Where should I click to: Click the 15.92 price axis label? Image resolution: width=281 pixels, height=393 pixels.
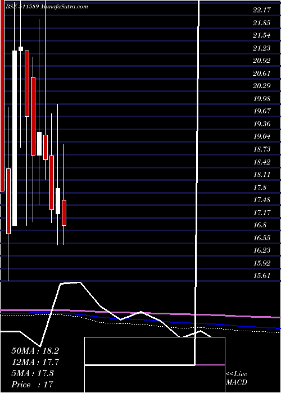click(x=262, y=263)
